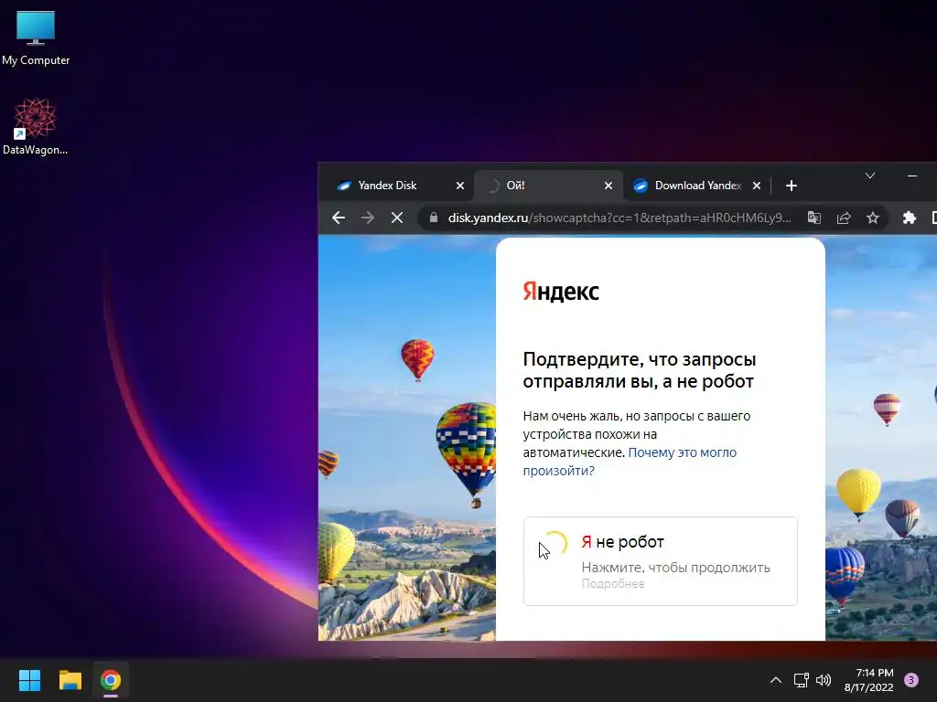Screen dimensions: 937x702
Task: Open the My Computer desktop icon
Action: pyautogui.click(x=36, y=37)
